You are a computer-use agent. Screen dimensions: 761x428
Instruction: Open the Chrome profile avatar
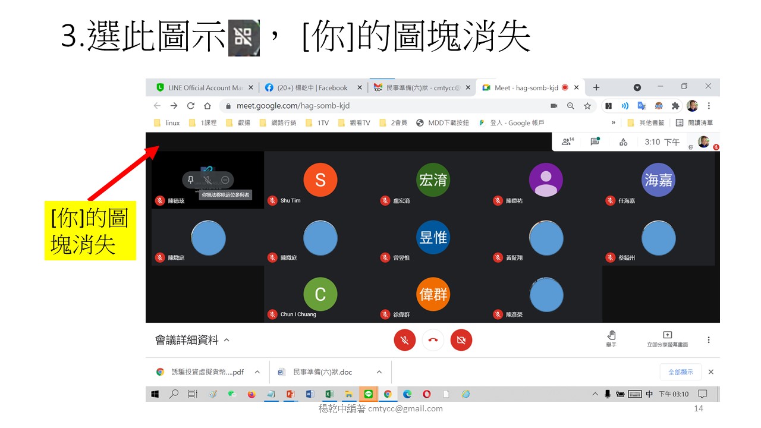(692, 106)
